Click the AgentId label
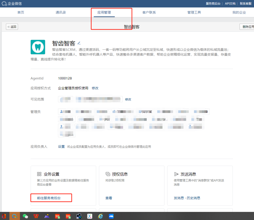 [37, 78]
